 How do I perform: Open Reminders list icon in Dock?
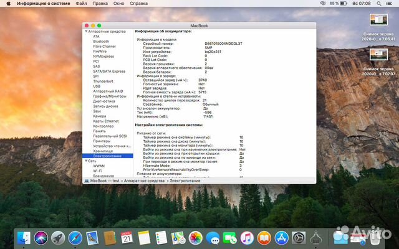[x=161, y=238]
